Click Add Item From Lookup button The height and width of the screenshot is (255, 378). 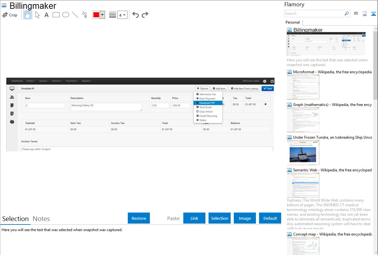pos(245,88)
